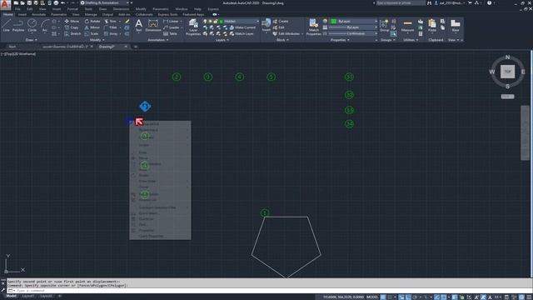The height and width of the screenshot is (300, 533).
Task: Switch to the Parametric ribbon tab
Action: point(59,15)
